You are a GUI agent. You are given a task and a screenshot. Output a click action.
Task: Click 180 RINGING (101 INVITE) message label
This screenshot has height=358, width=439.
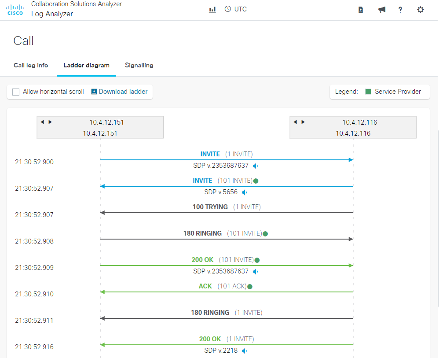[x=223, y=233]
